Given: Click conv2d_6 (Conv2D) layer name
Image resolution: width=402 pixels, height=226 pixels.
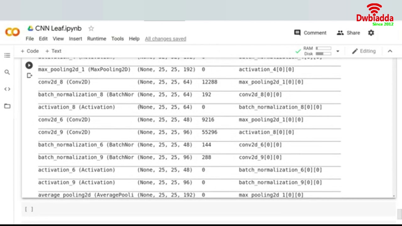Looking at the screenshot, I should click(64, 120).
